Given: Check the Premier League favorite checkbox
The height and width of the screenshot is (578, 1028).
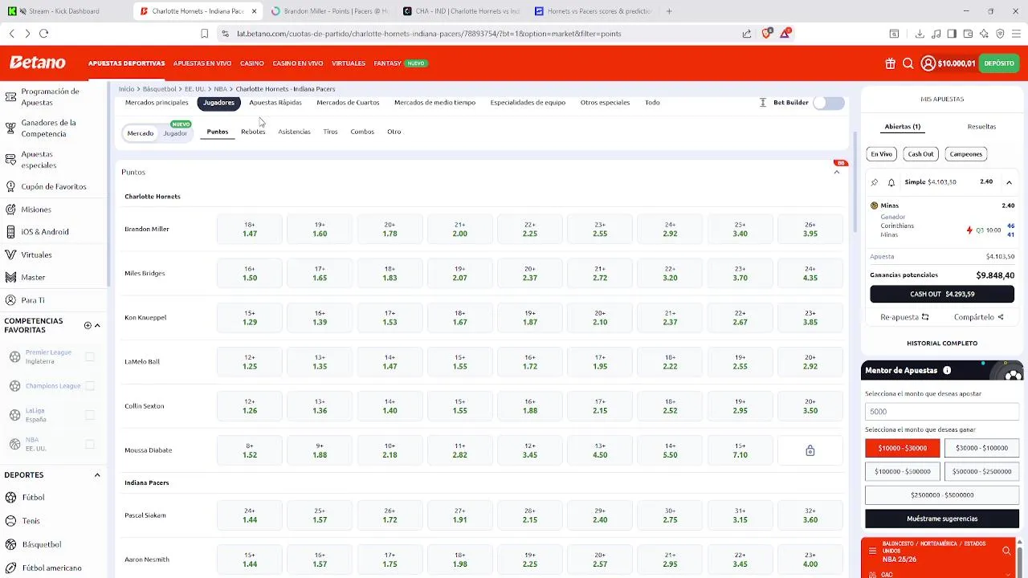Looking at the screenshot, I should point(90,356).
